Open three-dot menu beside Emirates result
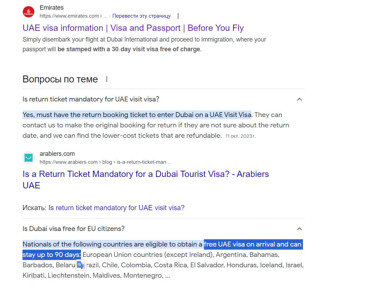 (178, 16)
